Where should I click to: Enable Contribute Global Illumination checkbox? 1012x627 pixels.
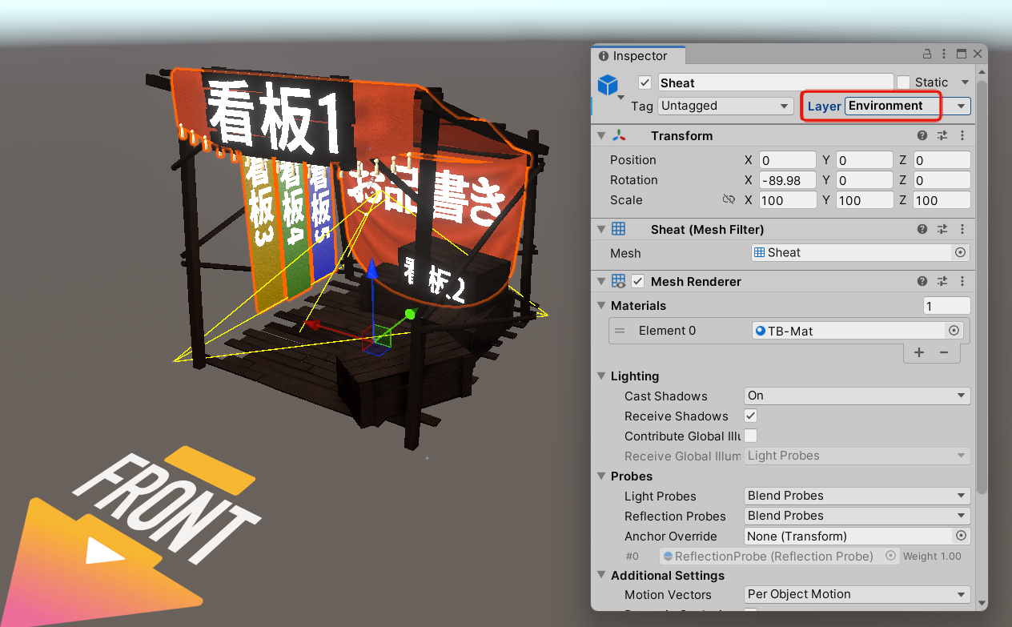coord(750,436)
